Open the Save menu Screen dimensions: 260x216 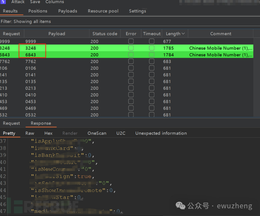[x=35, y=2]
